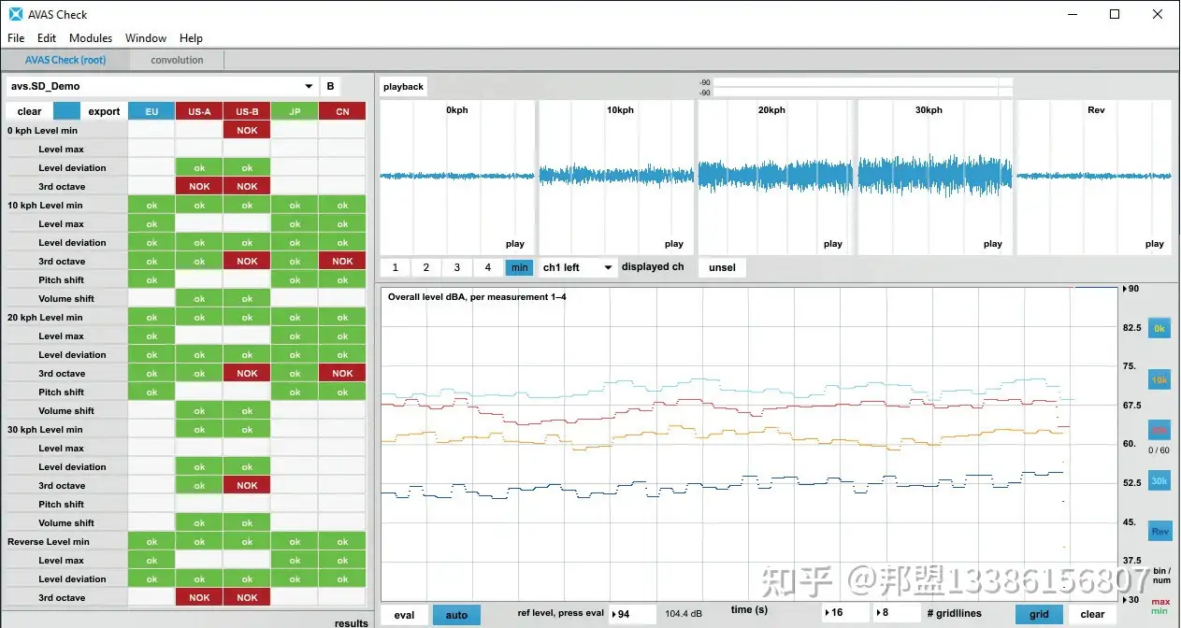Turn off the grid toggle button
1181x628 pixels.
(1039, 615)
